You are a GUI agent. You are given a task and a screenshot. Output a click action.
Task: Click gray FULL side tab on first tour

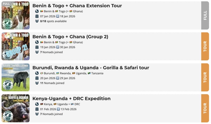pyautogui.click(x=205, y=15)
